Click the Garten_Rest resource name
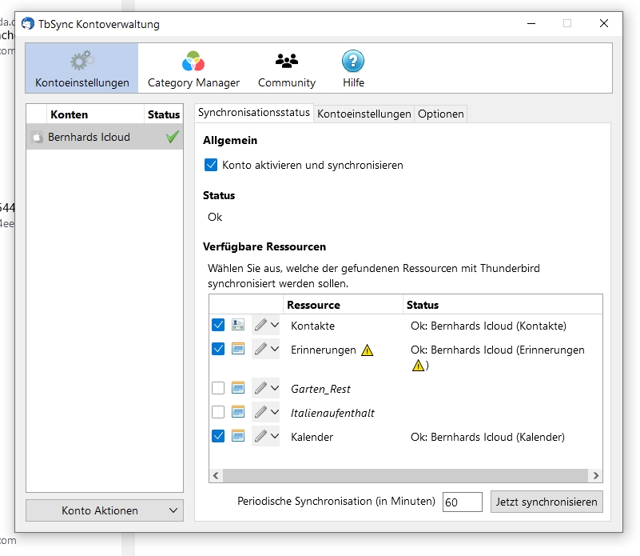The width and height of the screenshot is (640, 556). pyautogui.click(x=320, y=389)
